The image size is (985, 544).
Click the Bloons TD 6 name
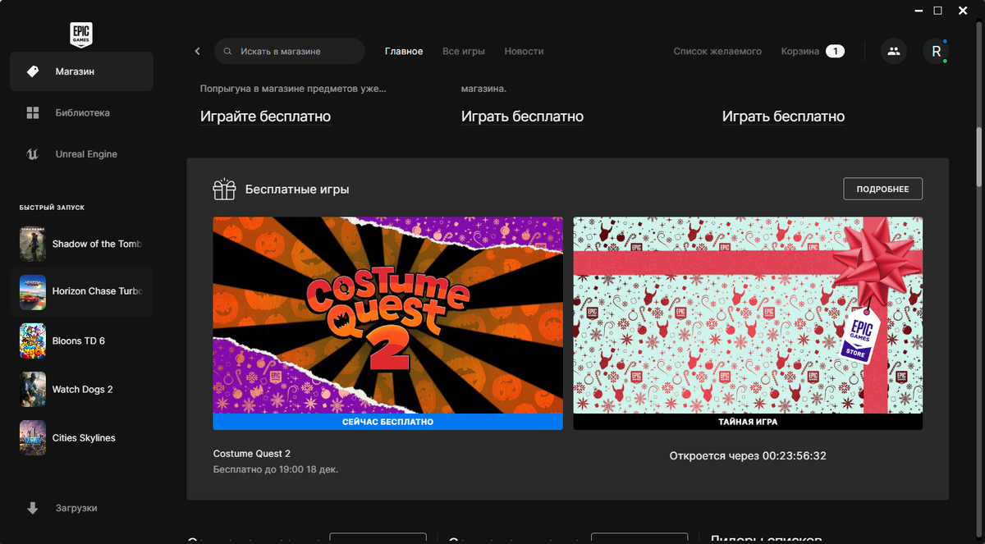click(79, 341)
